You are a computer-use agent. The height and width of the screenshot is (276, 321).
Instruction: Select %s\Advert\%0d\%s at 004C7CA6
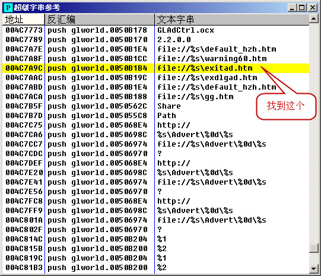(x=195, y=135)
